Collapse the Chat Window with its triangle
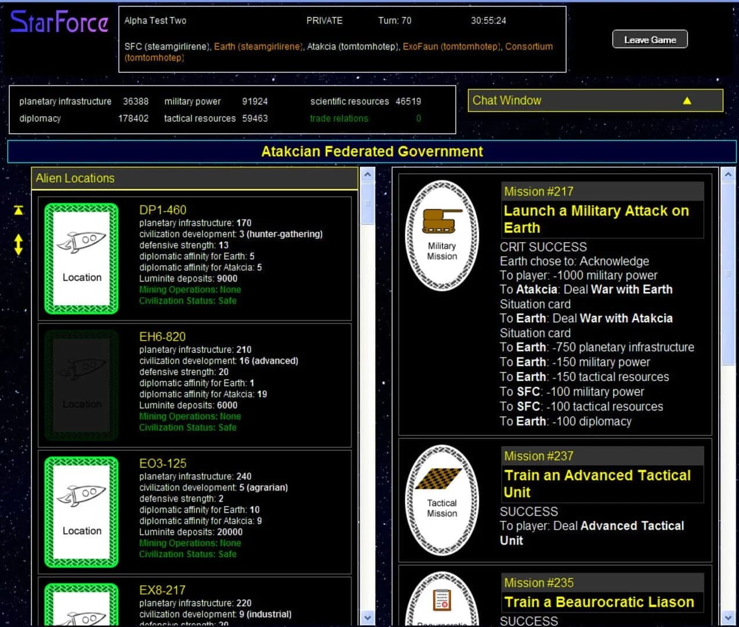Viewport: 739px width, 627px height. point(687,100)
